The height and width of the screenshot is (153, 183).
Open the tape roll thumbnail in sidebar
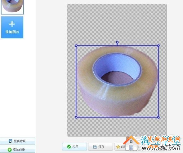tap(12, 7)
